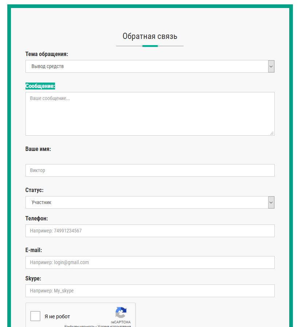Click into the Телефон input field
This screenshot has width=302, height=327.
149,231
